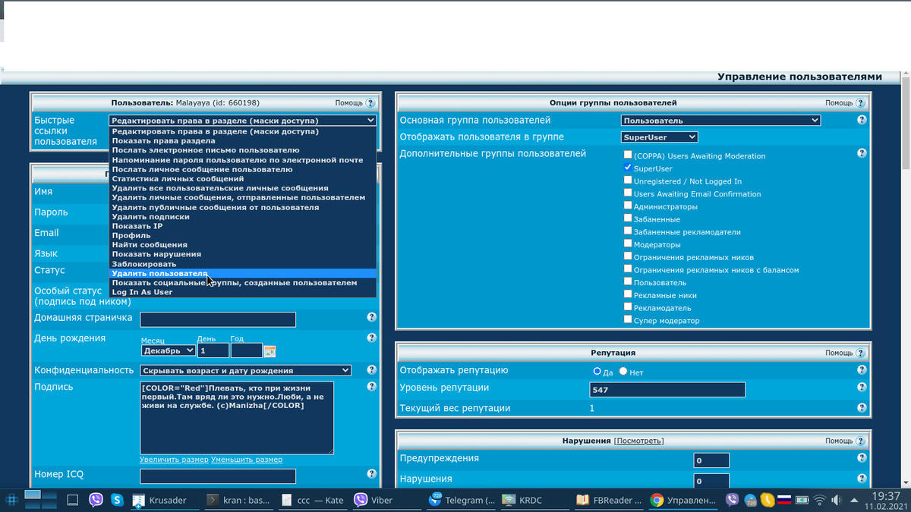Collapse the Быстрые ссылки пользователя dropdown

point(243,120)
